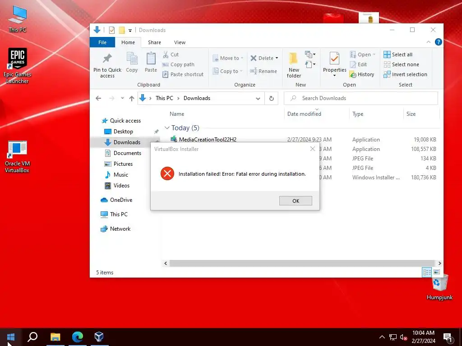Select Music in navigation pane
462x346 pixels.
click(116, 175)
